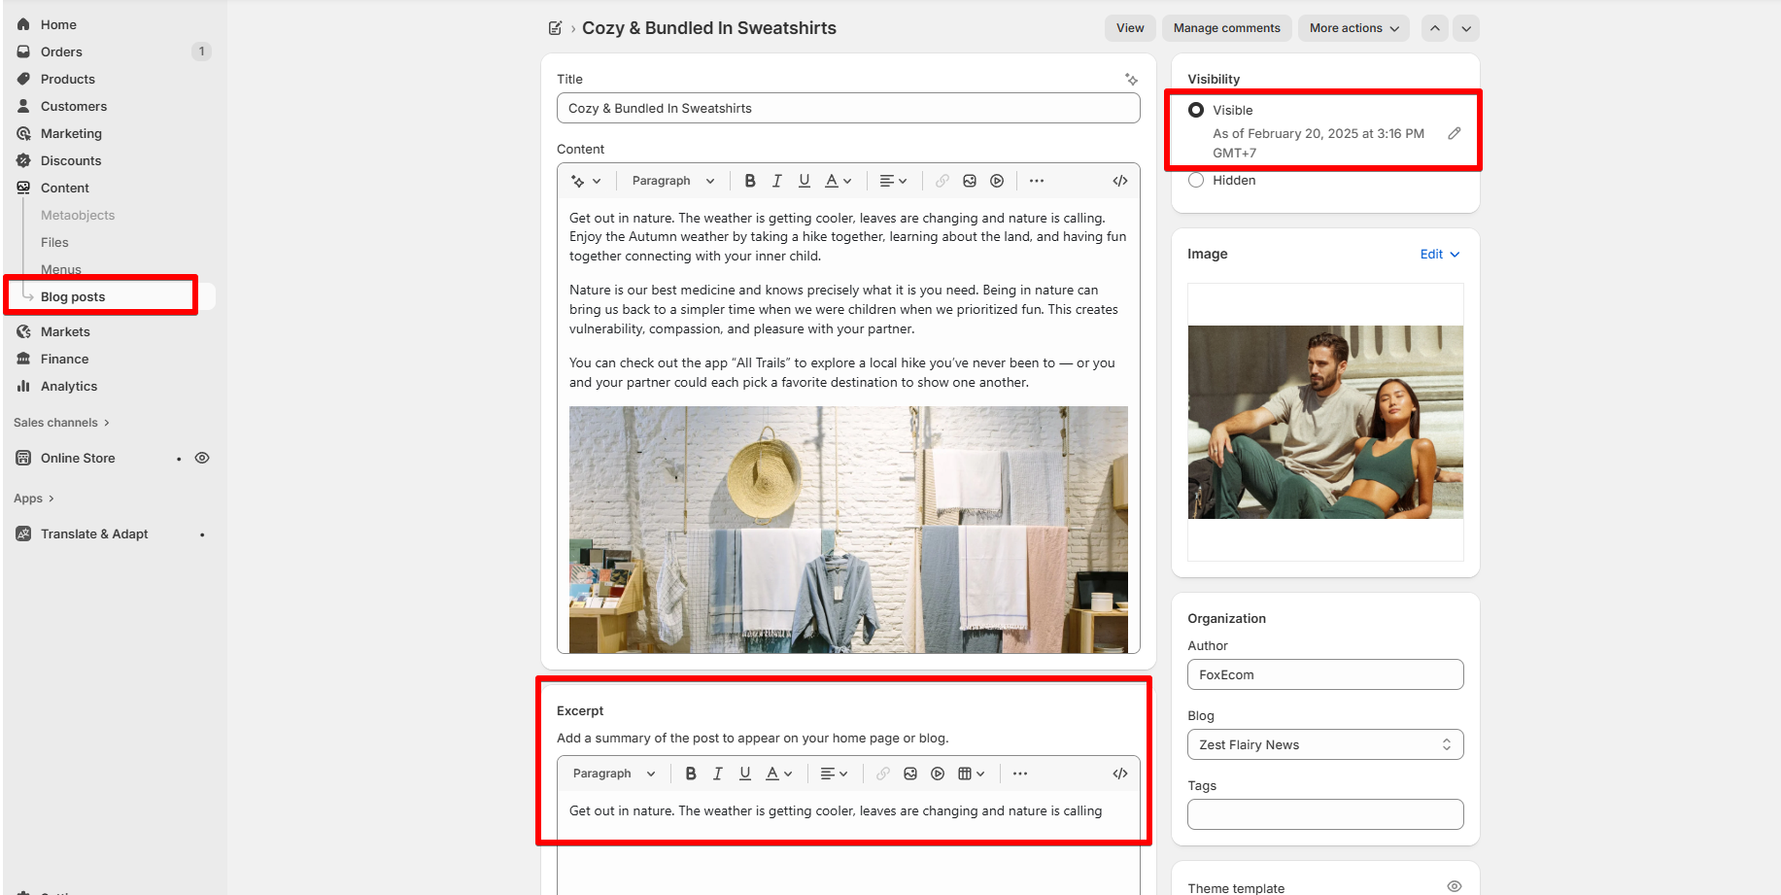The height and width of the screenshot is (895, 1781).
Task: Select Content in the sidebar
Action: click(x=64, y=188)
